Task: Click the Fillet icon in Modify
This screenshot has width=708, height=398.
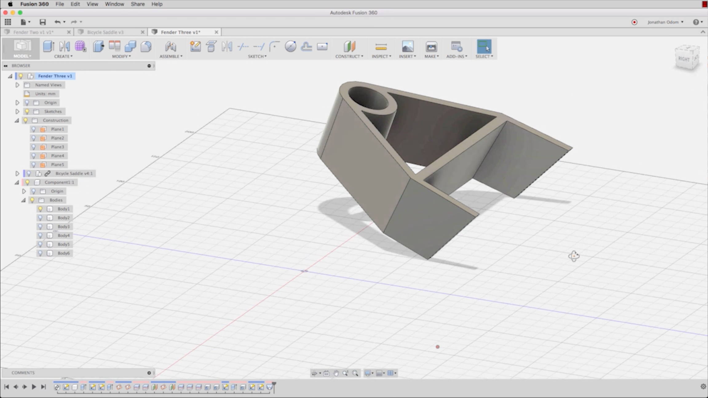Action: coord(146,46)
